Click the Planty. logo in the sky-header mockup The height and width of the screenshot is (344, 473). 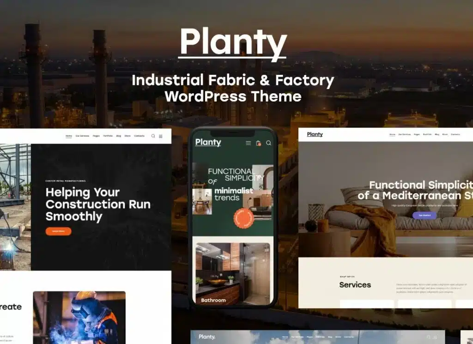(x=207, y=337)
